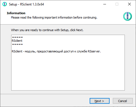
Task: Place cursor on the "RSclient" heading line in the readme
Action: click(17, 41)
